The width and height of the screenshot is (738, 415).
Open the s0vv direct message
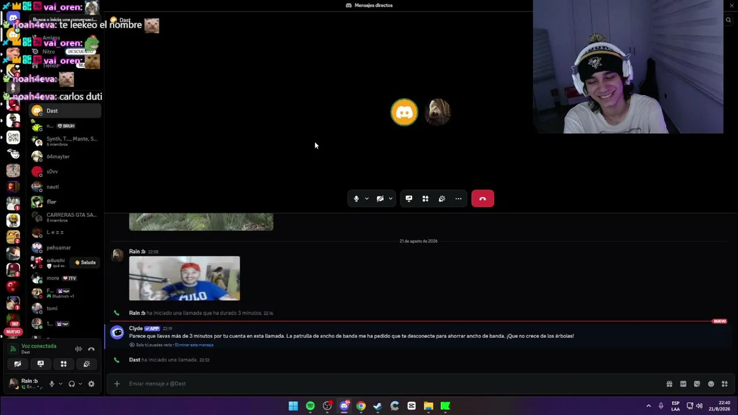[65, 172]
